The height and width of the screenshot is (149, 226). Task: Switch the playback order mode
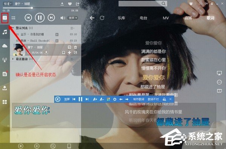click(14, 18)
